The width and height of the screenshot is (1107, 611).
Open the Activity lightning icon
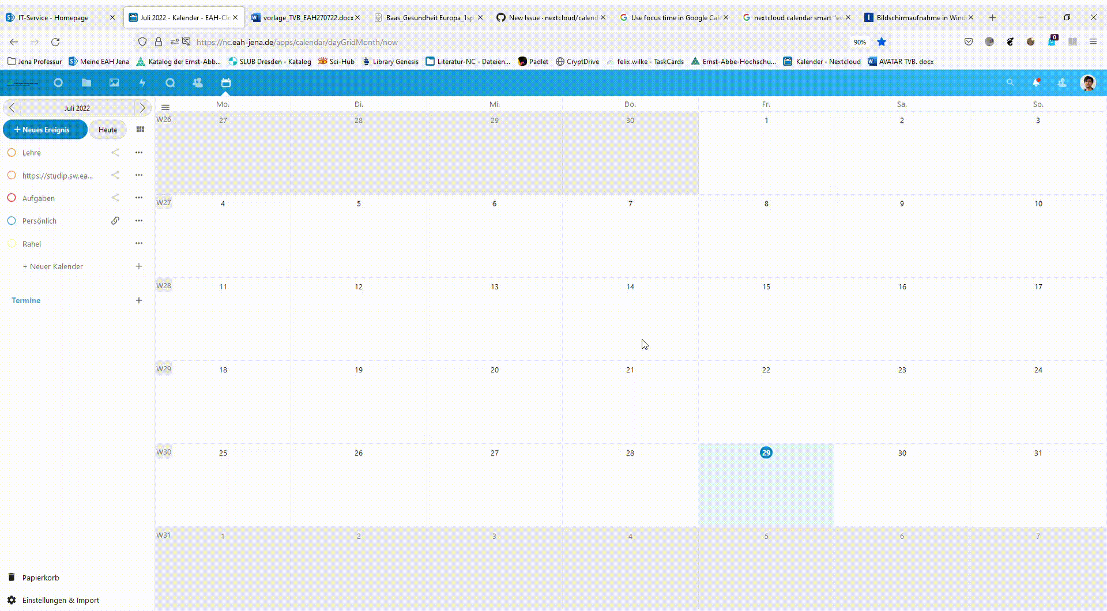[x=142, y=82]
